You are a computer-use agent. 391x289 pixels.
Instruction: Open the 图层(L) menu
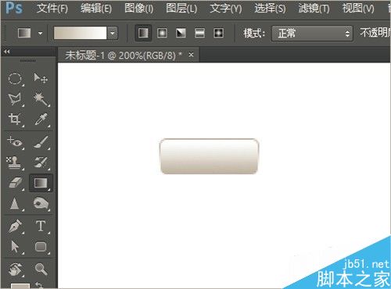181,9
